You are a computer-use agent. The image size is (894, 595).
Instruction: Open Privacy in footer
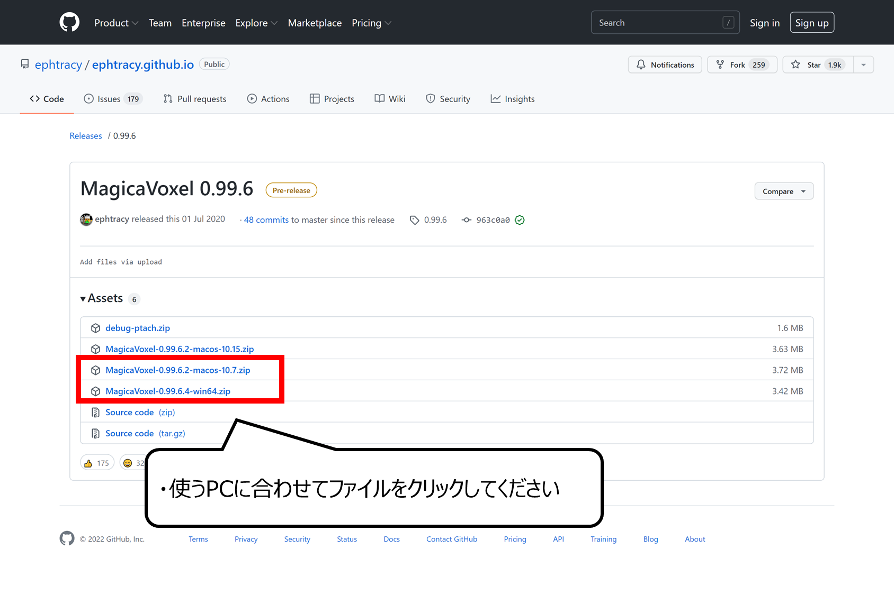246,539
